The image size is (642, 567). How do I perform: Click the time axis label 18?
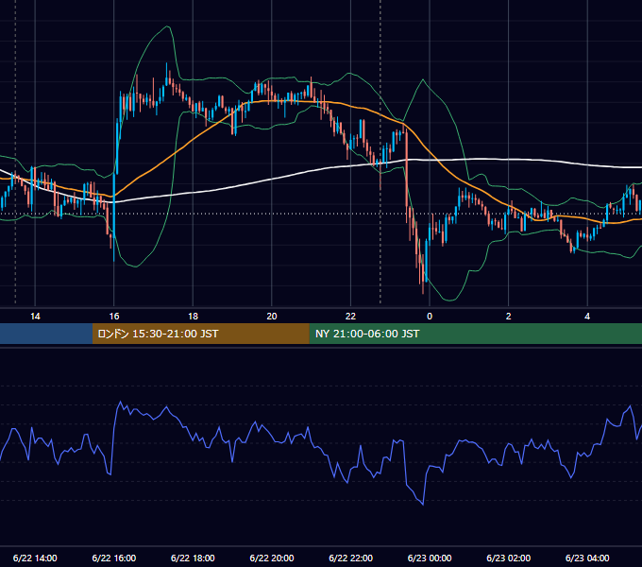[x=193, y=317]
